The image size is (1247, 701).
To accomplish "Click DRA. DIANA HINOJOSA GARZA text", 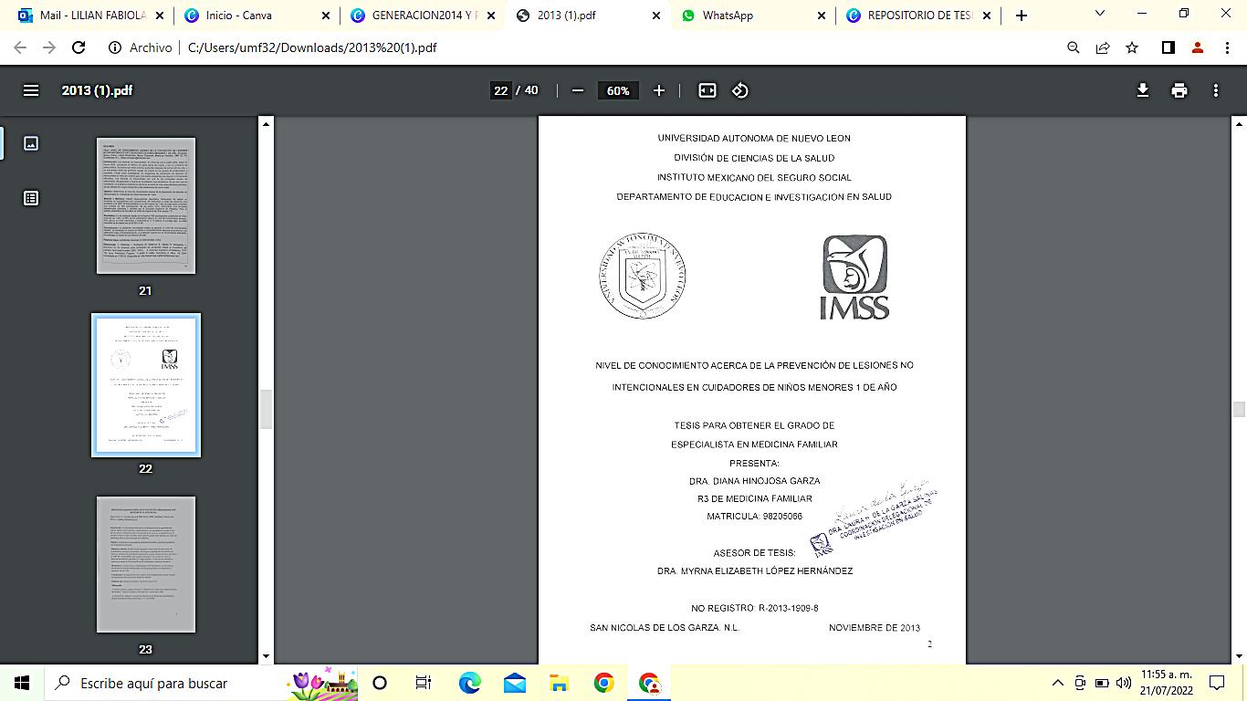I will 754,481.
